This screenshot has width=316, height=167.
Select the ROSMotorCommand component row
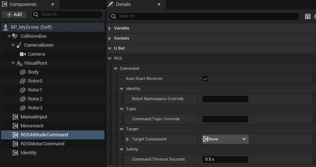pyautogui.click(x=53, y=144)
